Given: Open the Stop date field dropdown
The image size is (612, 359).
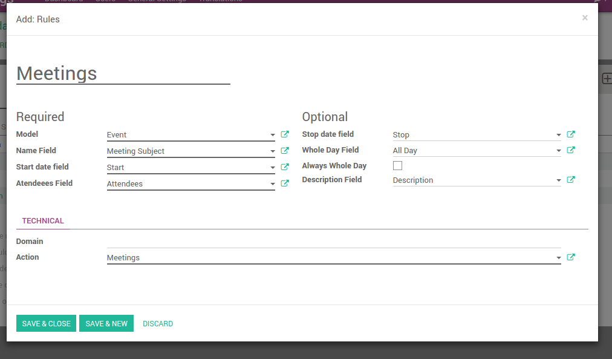Looking at the screenshot, I should point(559,135).
